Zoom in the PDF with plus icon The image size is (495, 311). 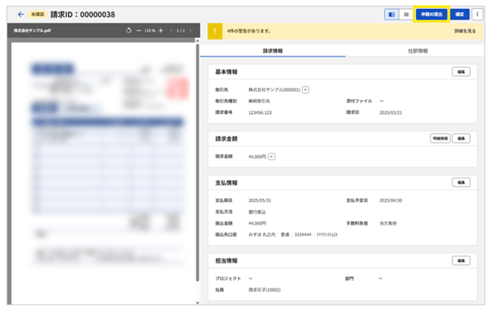[160, 31]
